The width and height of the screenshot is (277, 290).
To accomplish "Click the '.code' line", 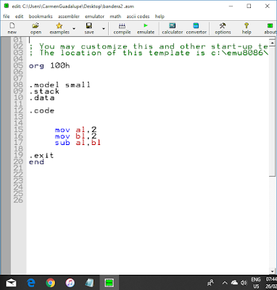I will (42, 111).
